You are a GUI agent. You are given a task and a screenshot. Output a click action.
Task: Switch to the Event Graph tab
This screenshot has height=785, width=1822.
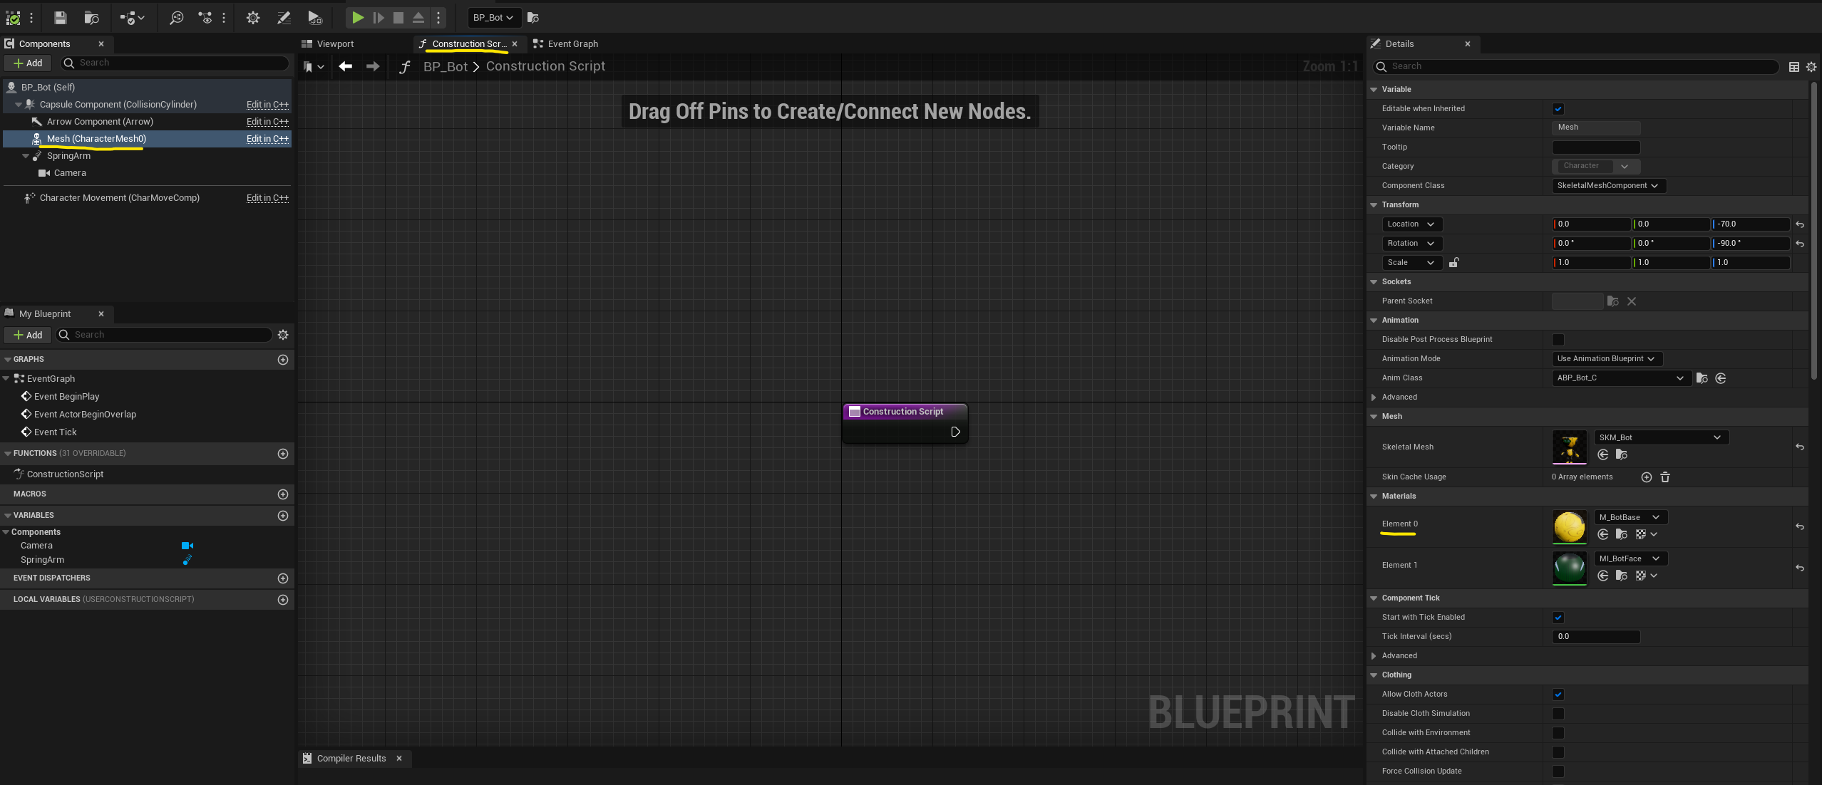tap(572, 44)
